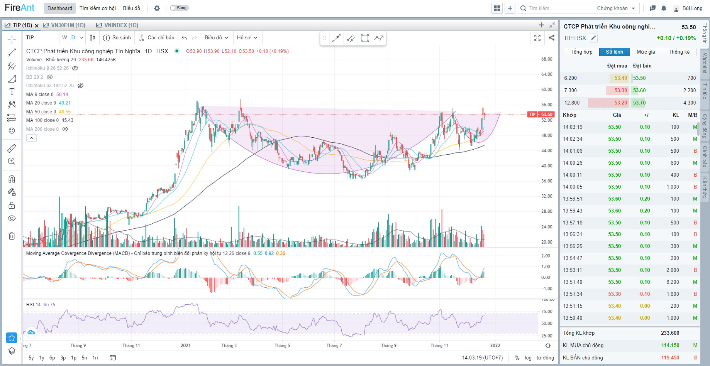Switch to the VN30F1M (1D) tab

point(64,25)
